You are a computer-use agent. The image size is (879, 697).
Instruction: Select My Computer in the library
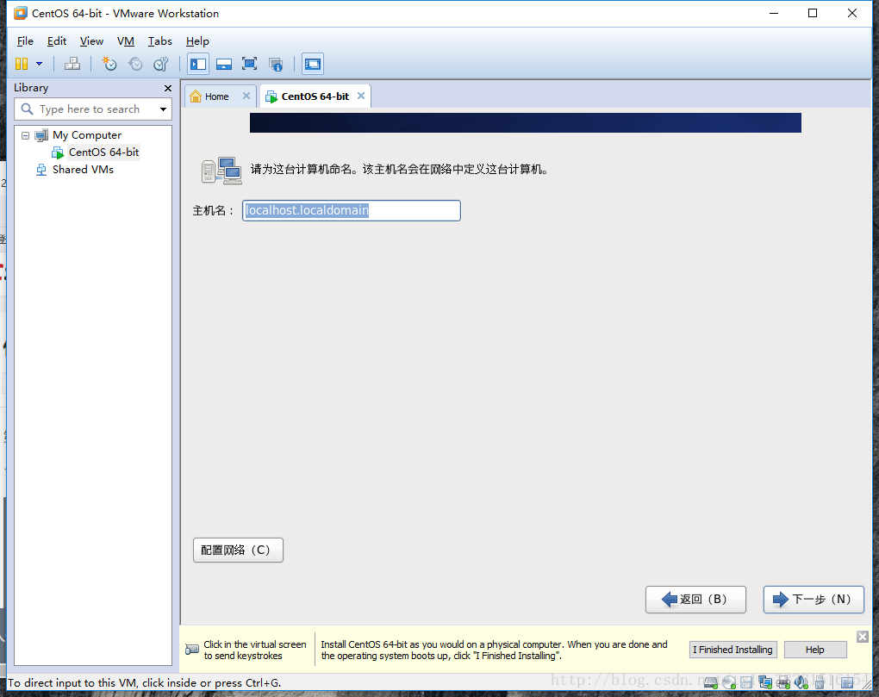[x=87, y=135]
